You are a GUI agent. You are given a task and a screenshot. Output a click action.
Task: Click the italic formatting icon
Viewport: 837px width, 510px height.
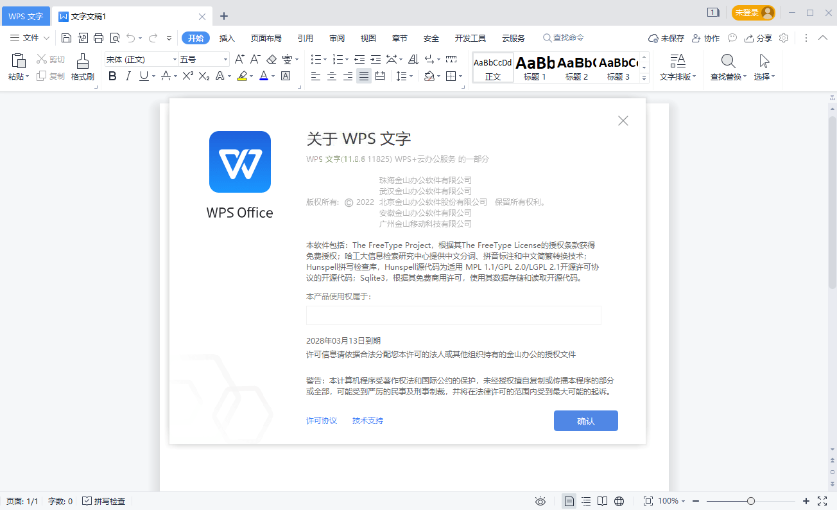click(128, 75)
